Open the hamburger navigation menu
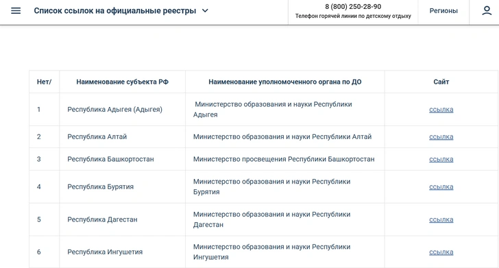499x268 pixels. (16, 10)
